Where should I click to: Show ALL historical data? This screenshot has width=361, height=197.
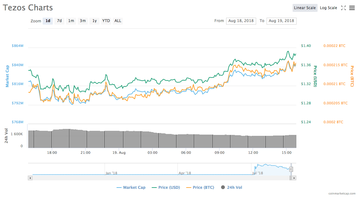click(117, 21)
